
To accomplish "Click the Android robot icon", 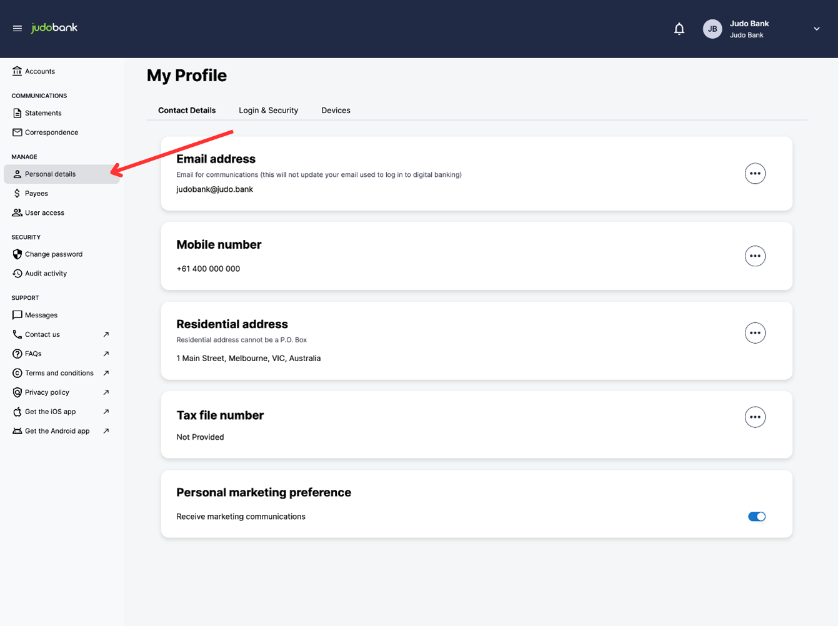I will pyautogui.click(x=17, y=431).
